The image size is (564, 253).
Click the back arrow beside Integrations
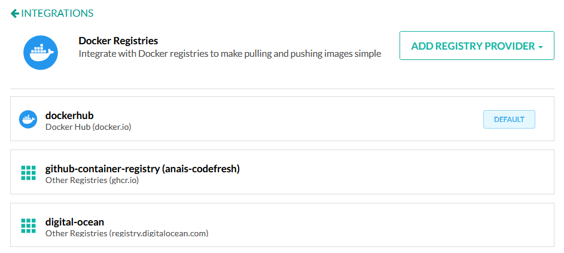click(x=15, y=14)
